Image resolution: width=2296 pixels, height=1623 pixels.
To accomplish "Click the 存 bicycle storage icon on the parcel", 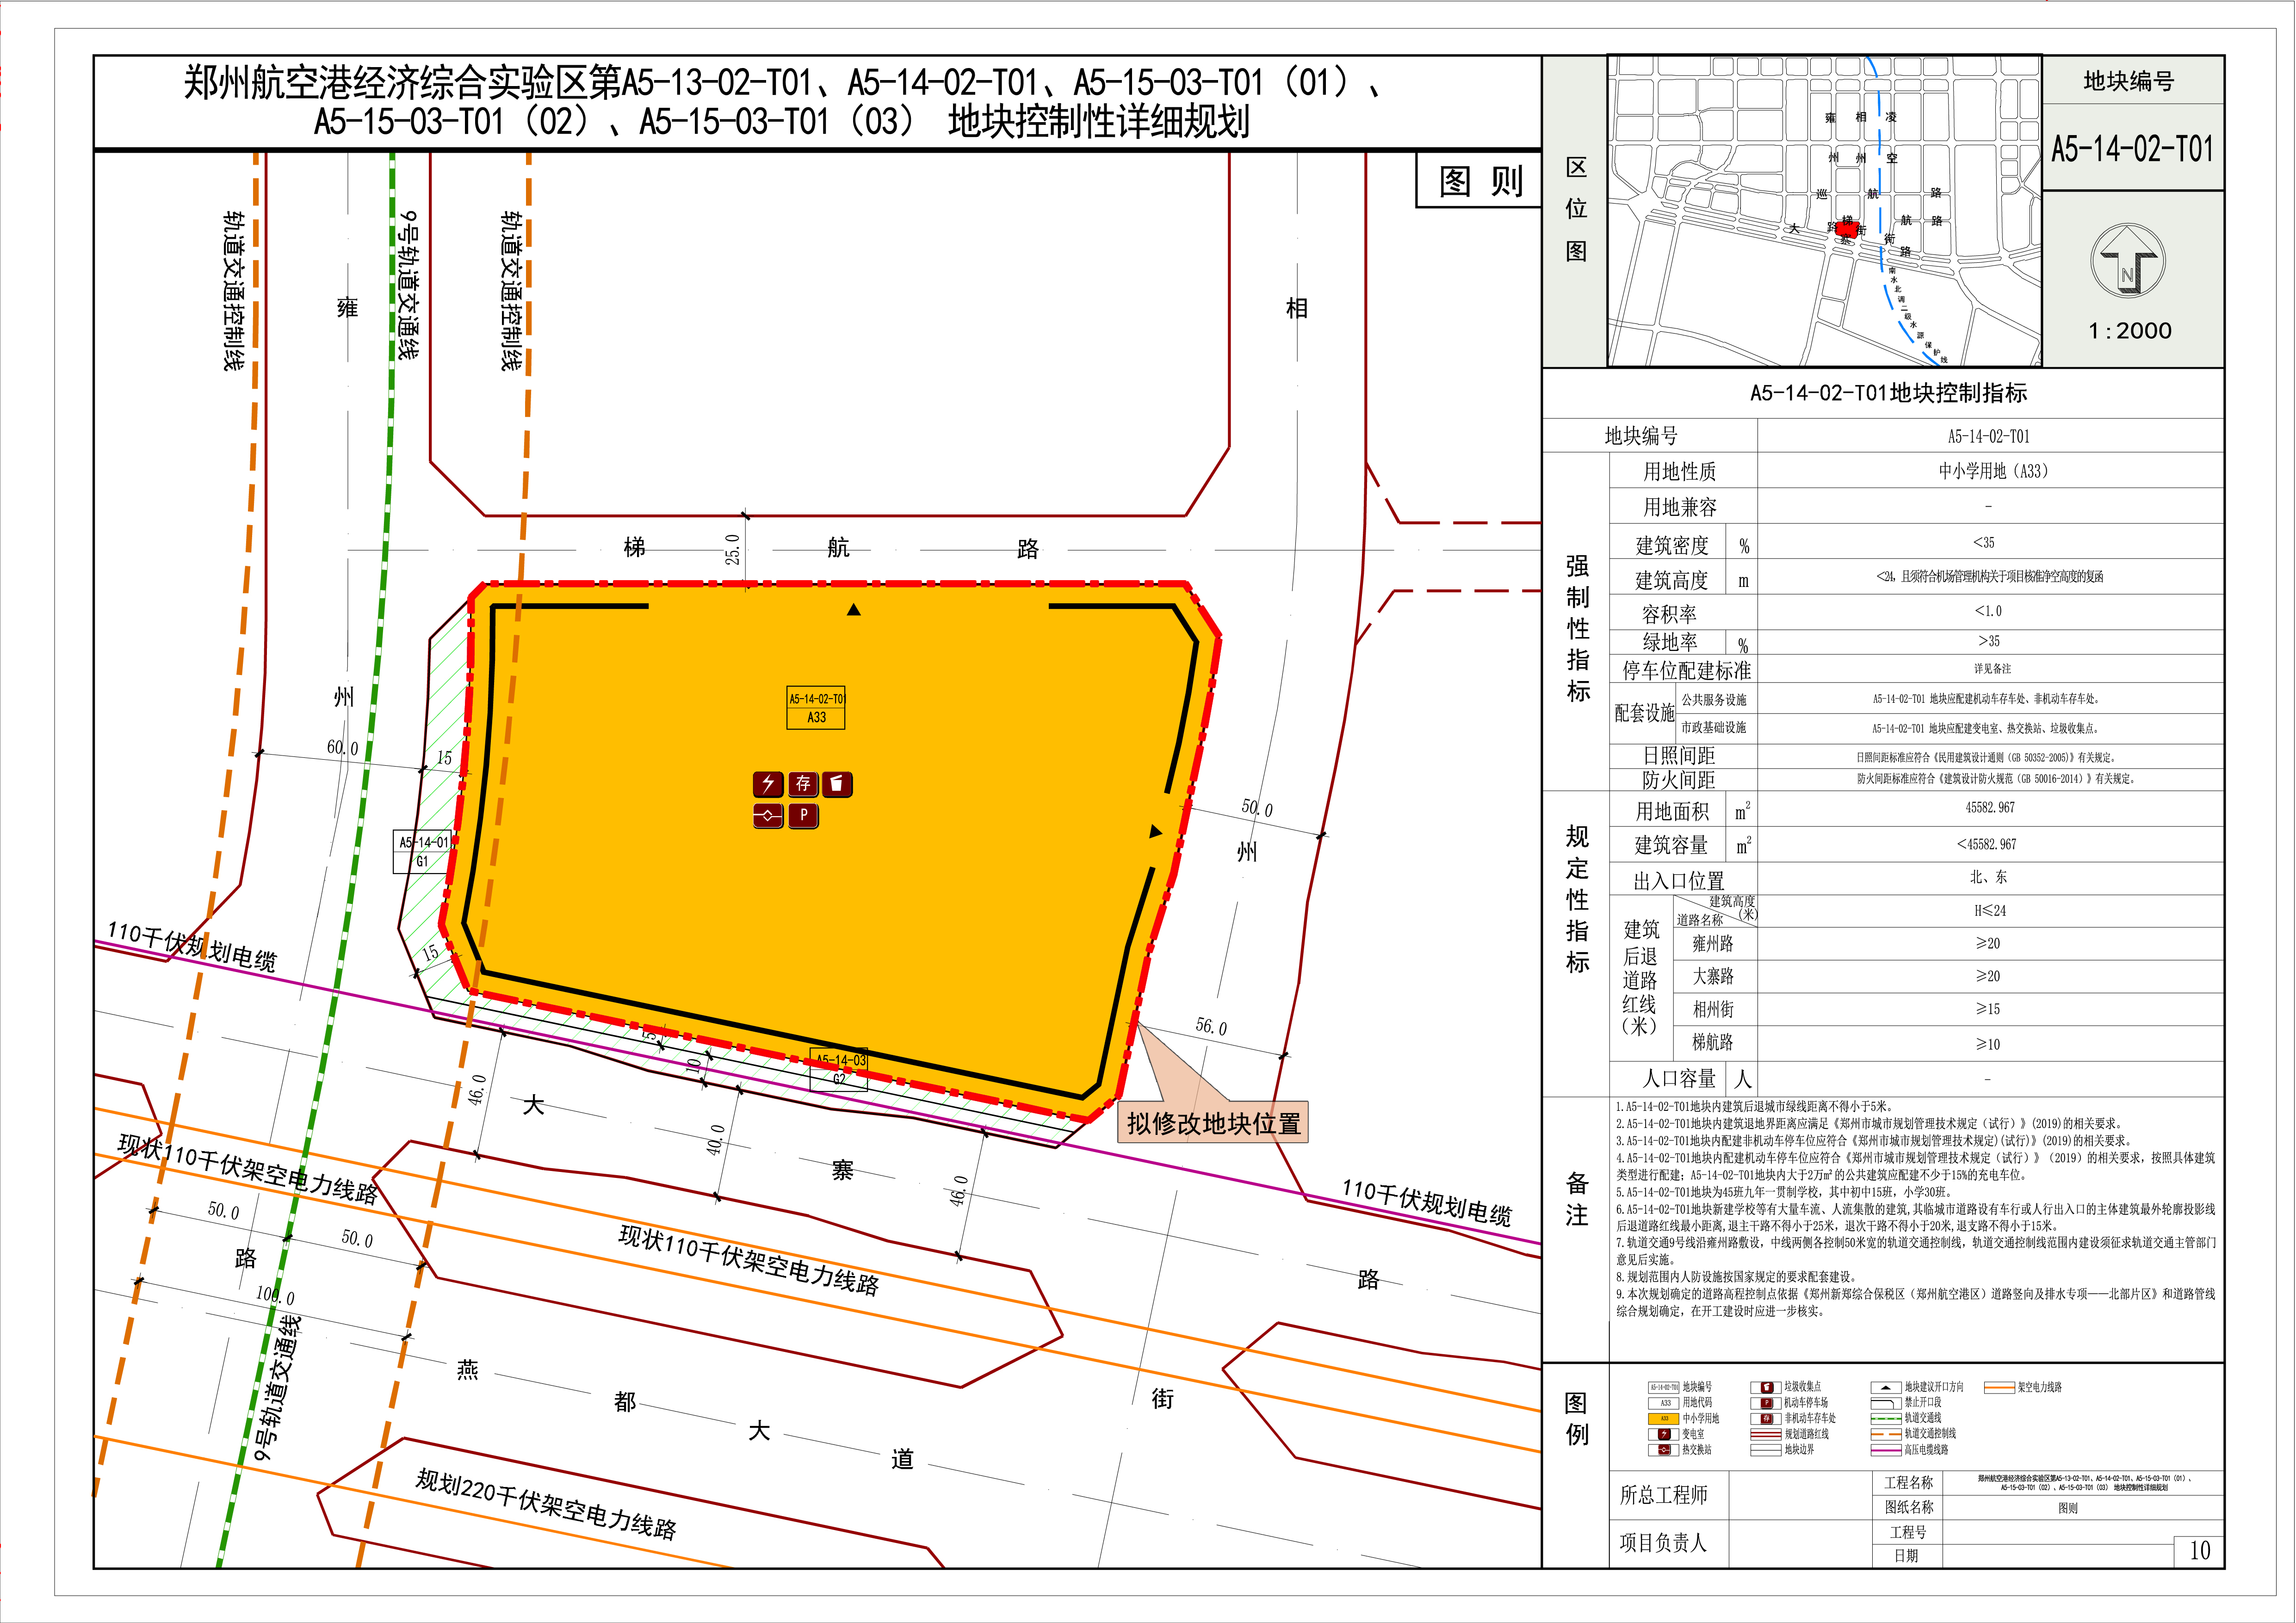I will click(803, 784).
